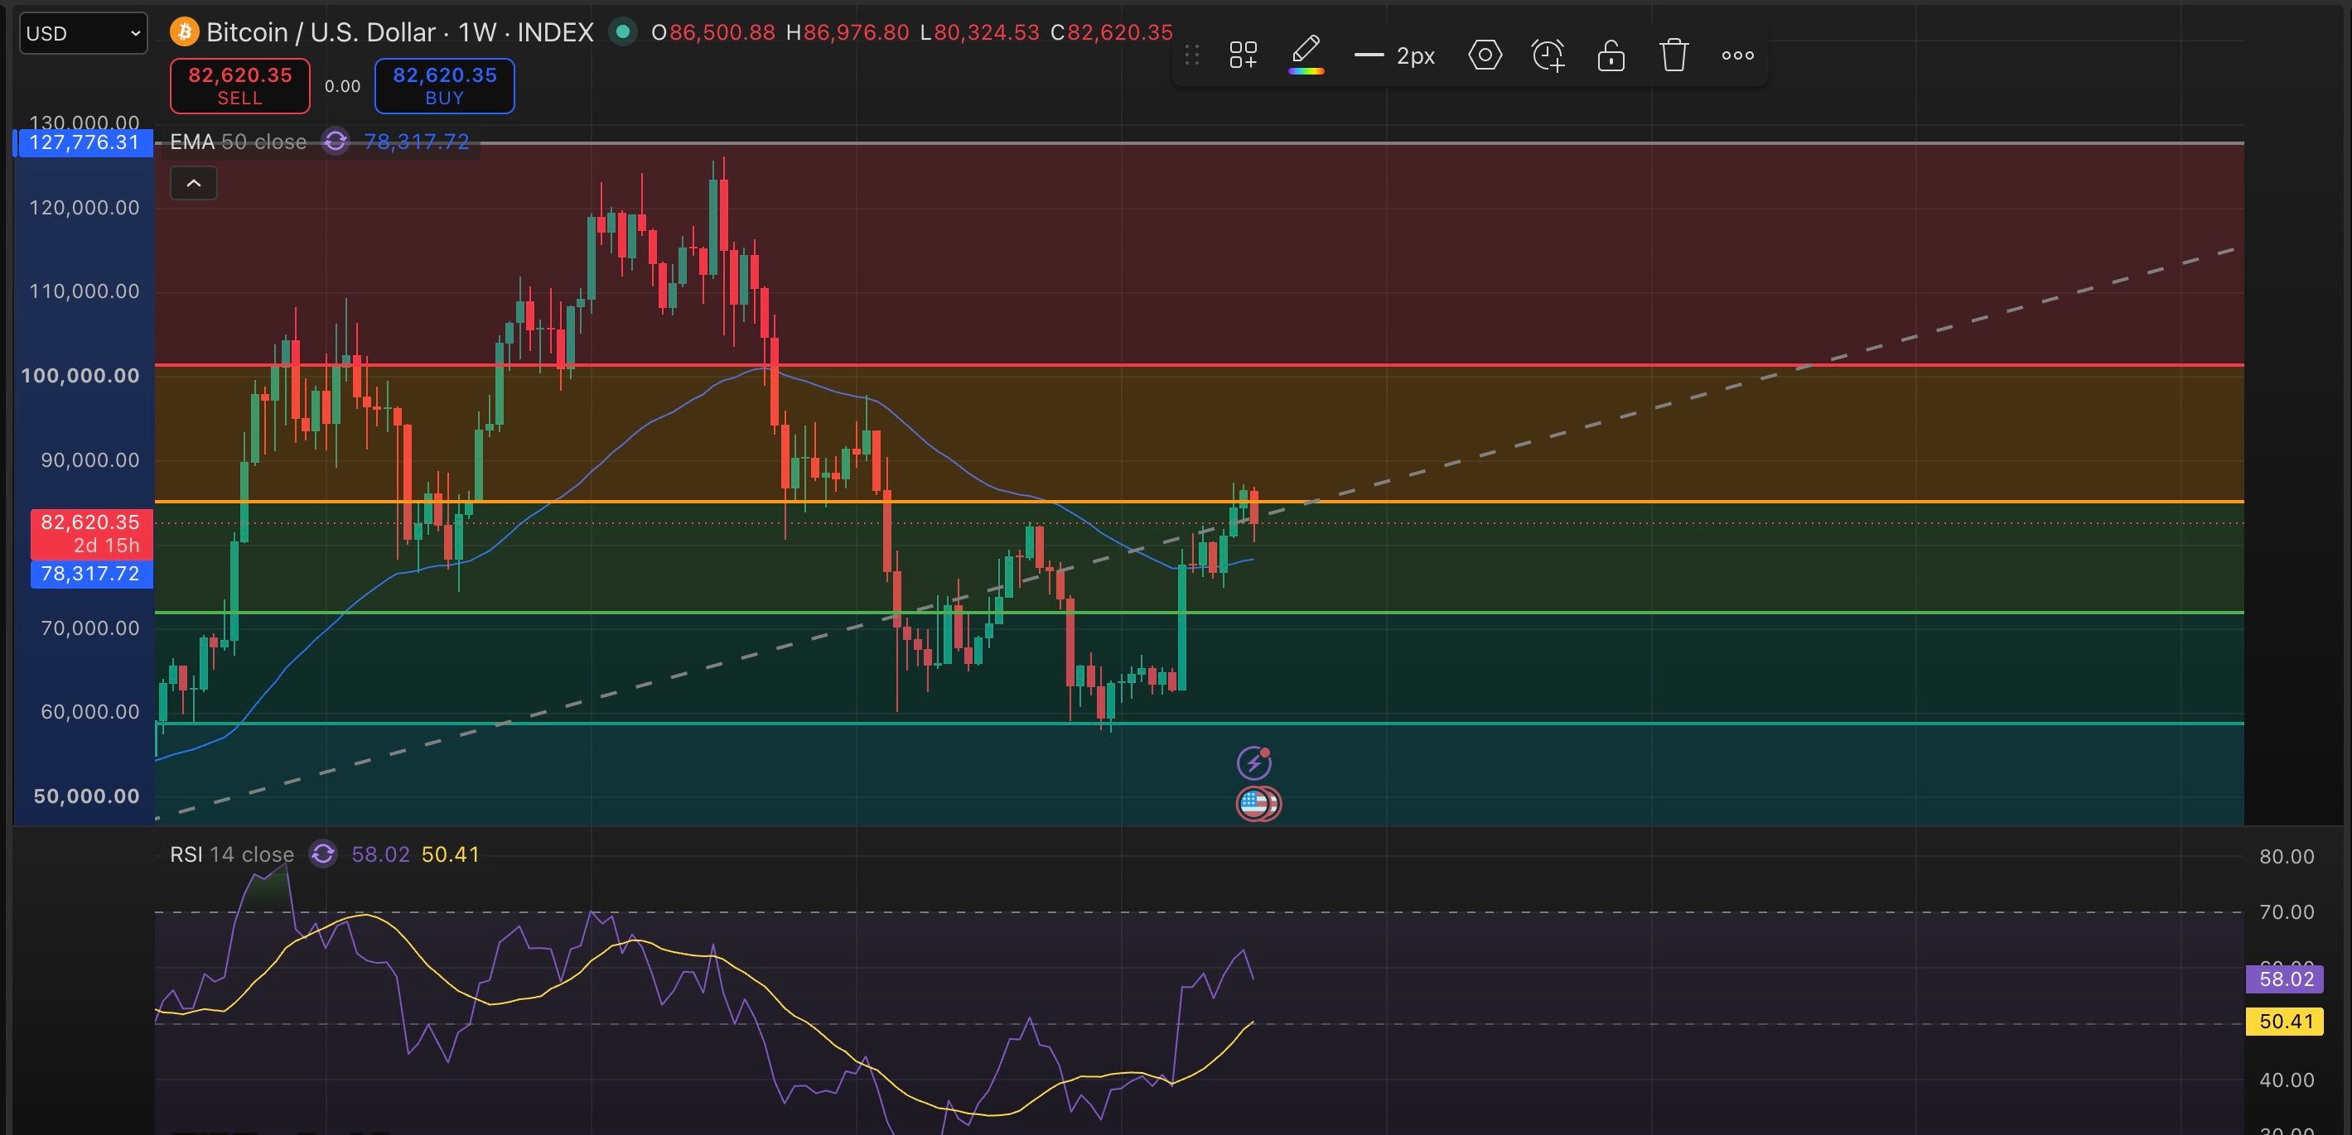Click the blue BUY 82,620.35 button
Image resolution: width=2352 pixels, height=1135 pixels.
tap(445, 86)
